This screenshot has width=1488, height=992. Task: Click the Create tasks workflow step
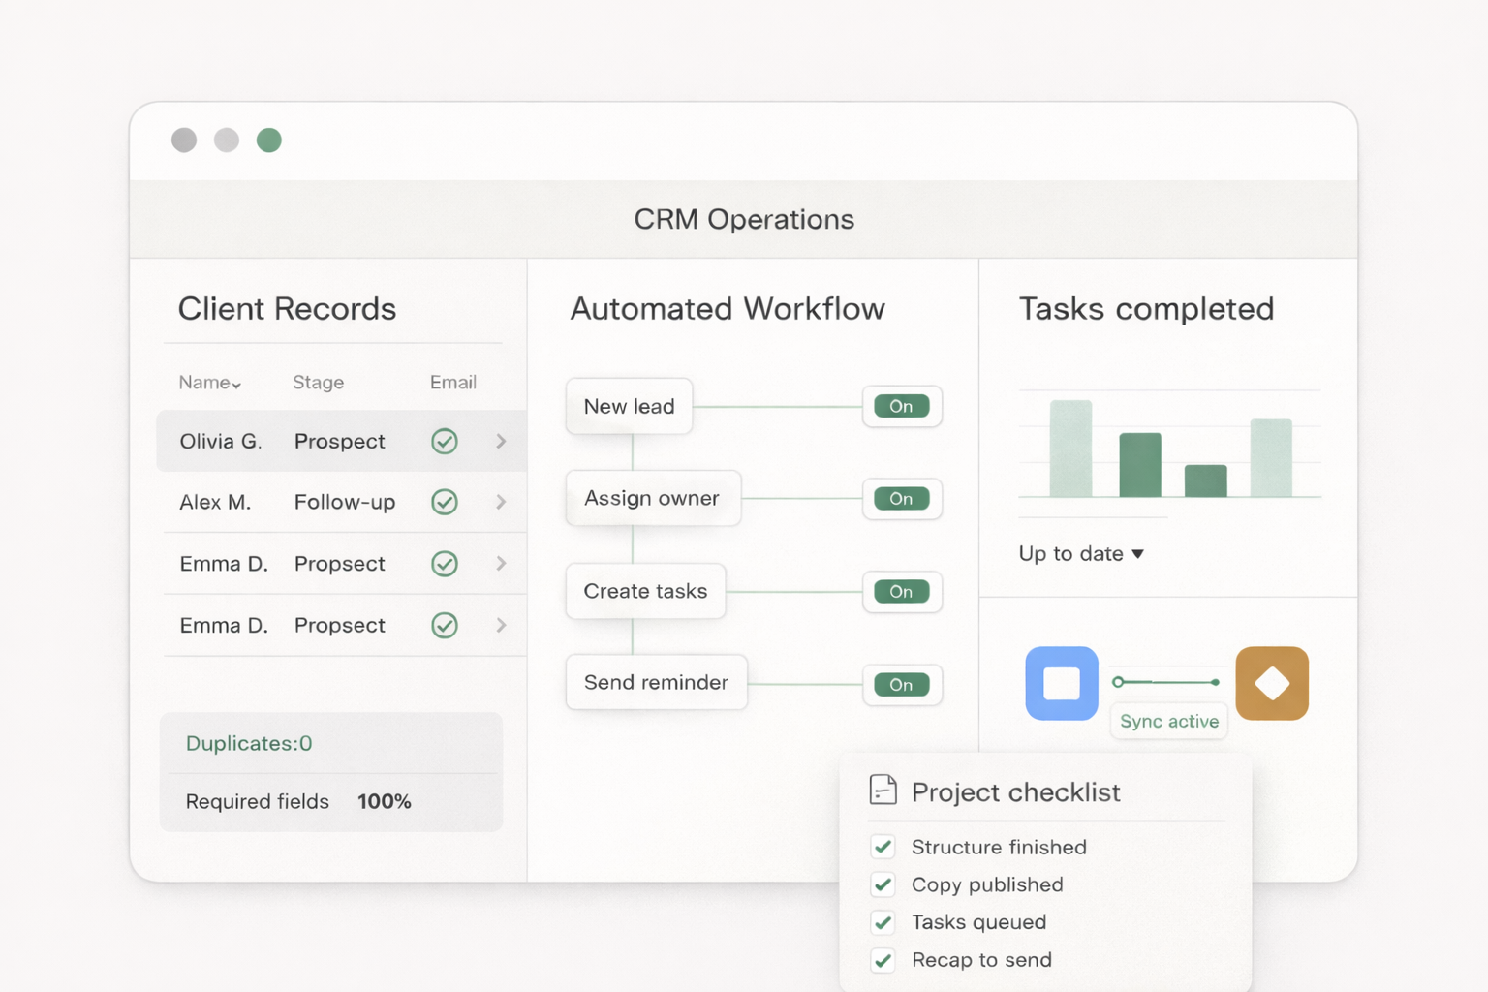click(x=645, y=591)
